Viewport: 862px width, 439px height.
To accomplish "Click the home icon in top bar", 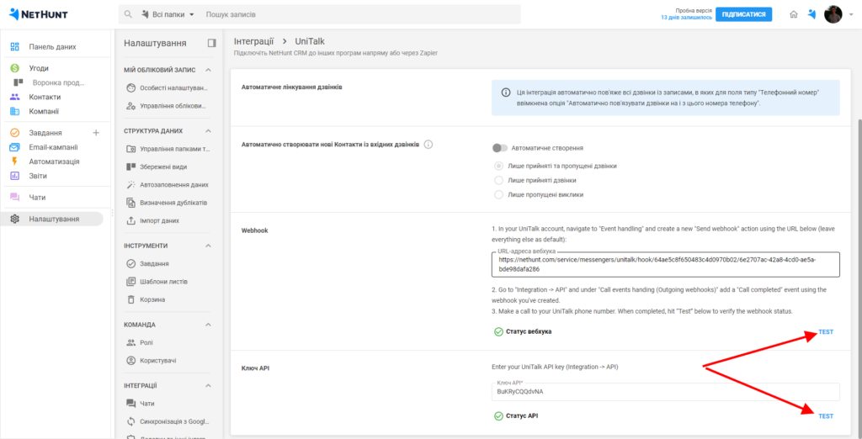I will coord(793,14).
